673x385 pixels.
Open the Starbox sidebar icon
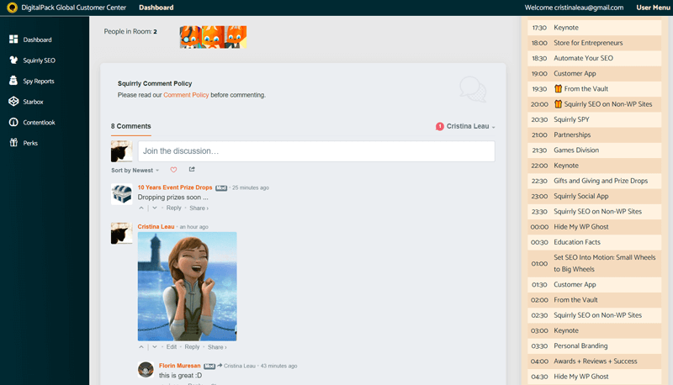13,101
